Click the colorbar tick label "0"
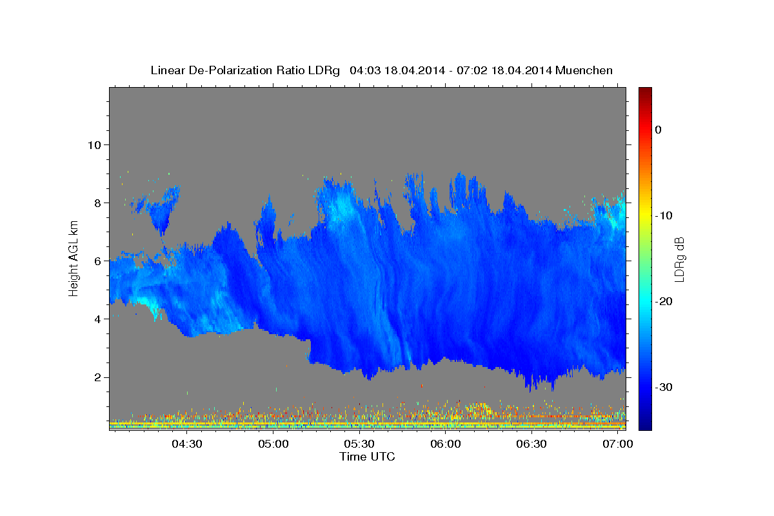Image resolution: width=774 pixels, height=516 pixels. point(658,130)
